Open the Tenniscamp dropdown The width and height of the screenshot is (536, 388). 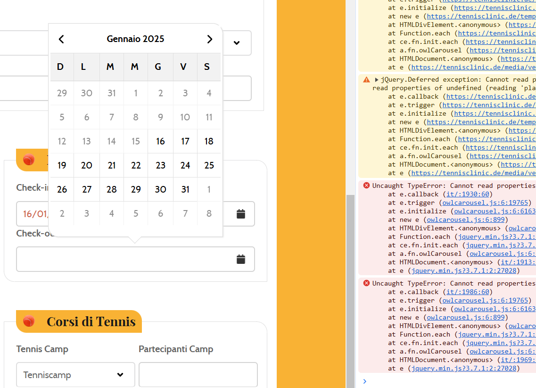pos(75,375)
